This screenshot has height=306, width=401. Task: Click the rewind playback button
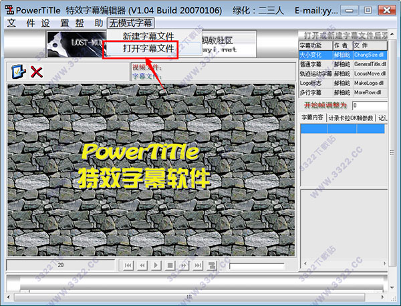coord(142,265)
